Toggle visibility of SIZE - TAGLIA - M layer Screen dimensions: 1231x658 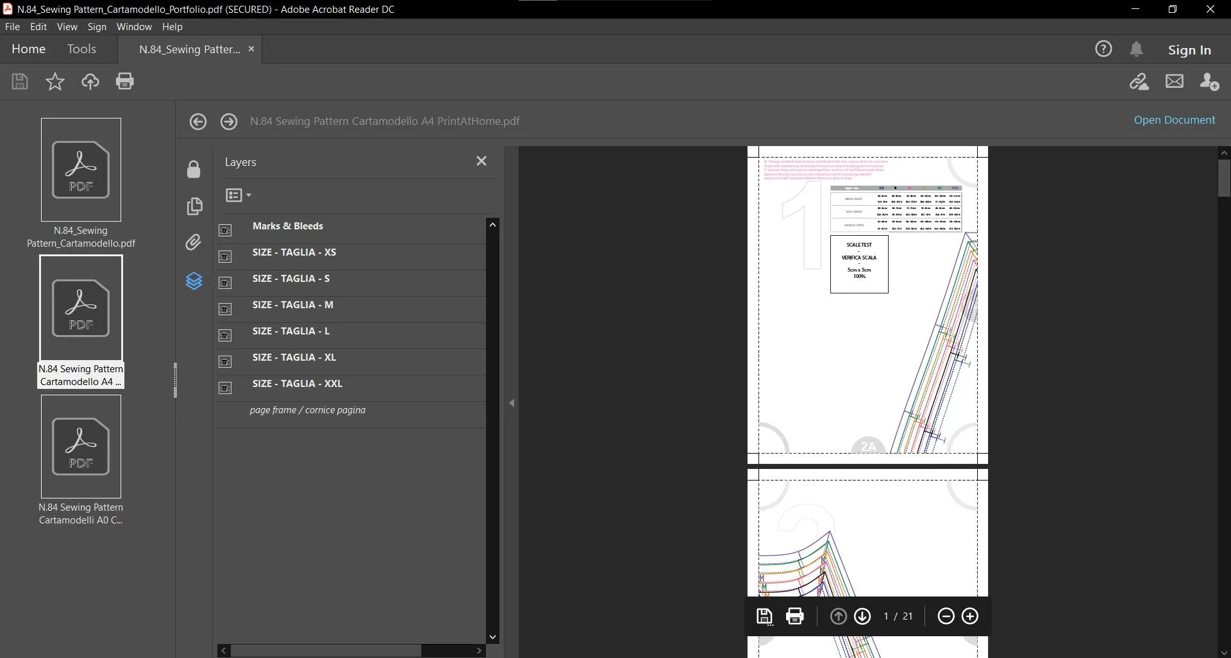(x=225, y=309)
